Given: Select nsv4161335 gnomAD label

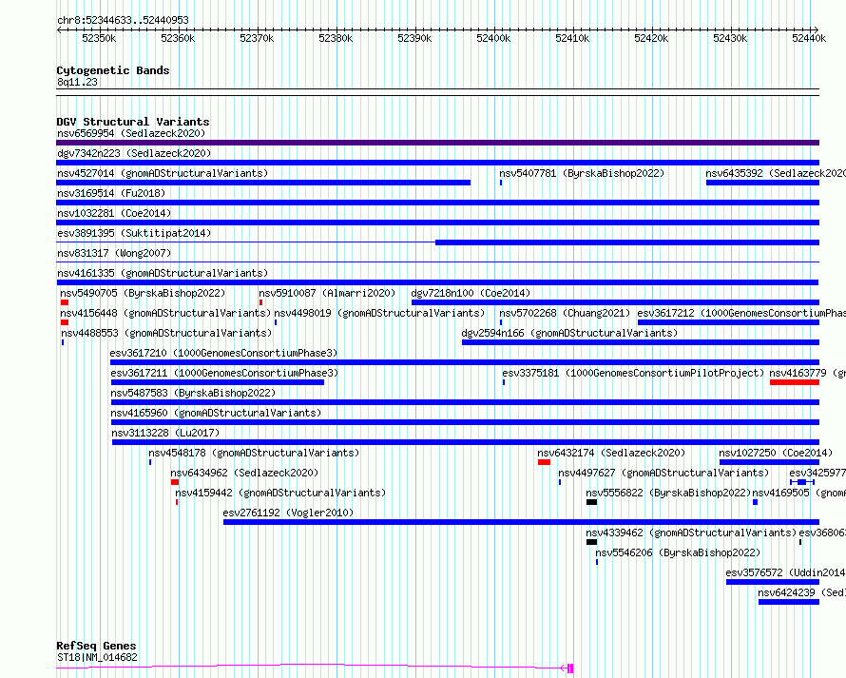Looking at the screenshot, I should tap(163, 273).
